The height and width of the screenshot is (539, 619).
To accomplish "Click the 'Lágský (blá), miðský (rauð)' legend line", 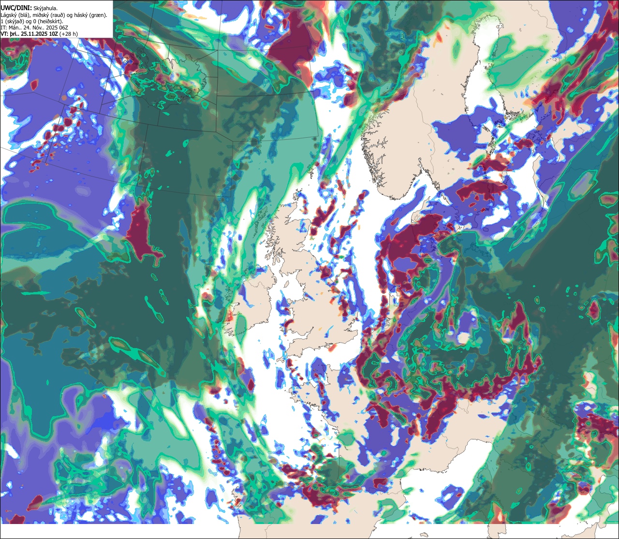I will click(54, 15).
